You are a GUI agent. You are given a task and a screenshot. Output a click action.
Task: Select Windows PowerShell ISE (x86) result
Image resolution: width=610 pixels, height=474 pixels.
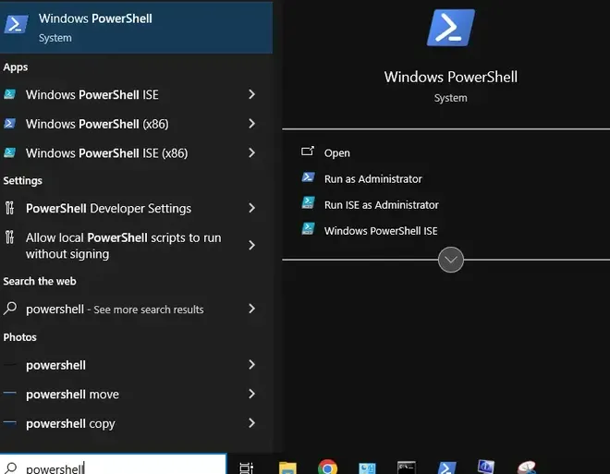[106, 152]
